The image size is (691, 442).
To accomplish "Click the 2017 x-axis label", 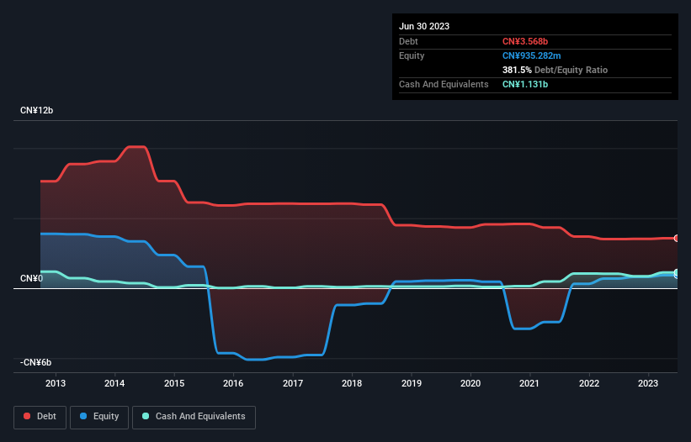I will (x=293, y=383).
